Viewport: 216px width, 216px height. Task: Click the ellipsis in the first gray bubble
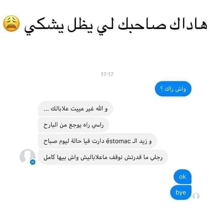point(46,110)
